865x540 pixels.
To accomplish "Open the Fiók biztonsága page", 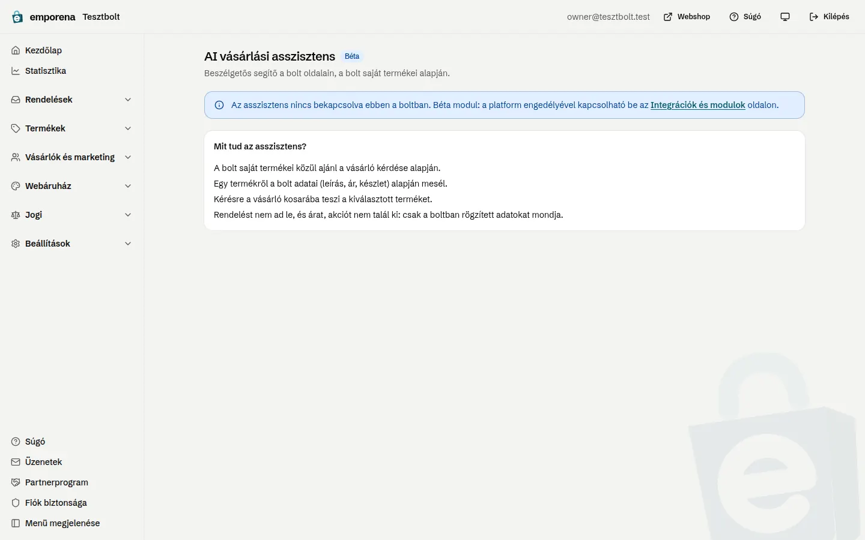I will coord(71,503).
